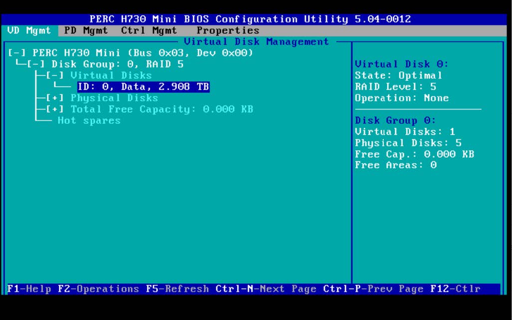Go to the Ctrl Mgmt tab

(149, 30)
